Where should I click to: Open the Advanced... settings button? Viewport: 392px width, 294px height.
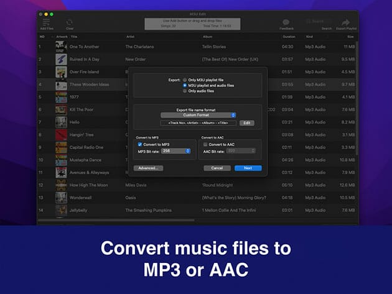click(148, 168)
